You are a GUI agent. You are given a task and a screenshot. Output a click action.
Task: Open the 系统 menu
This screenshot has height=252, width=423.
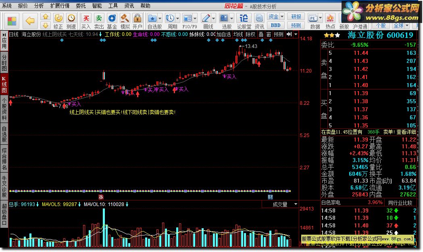pos(7,6)
